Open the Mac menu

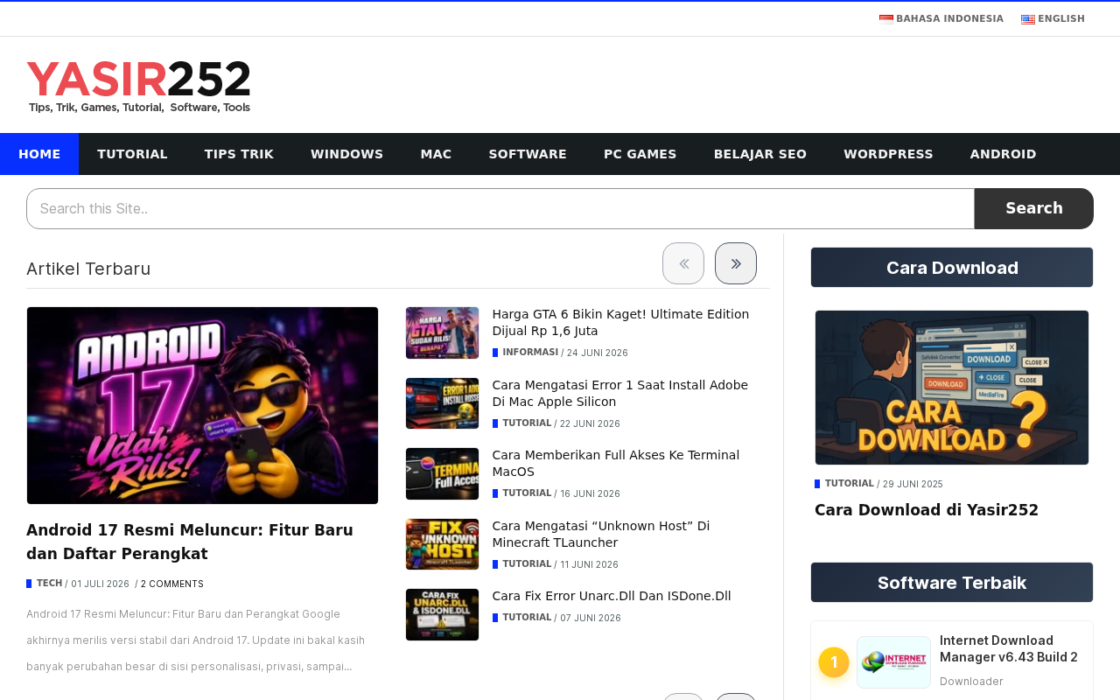[436, 154]
